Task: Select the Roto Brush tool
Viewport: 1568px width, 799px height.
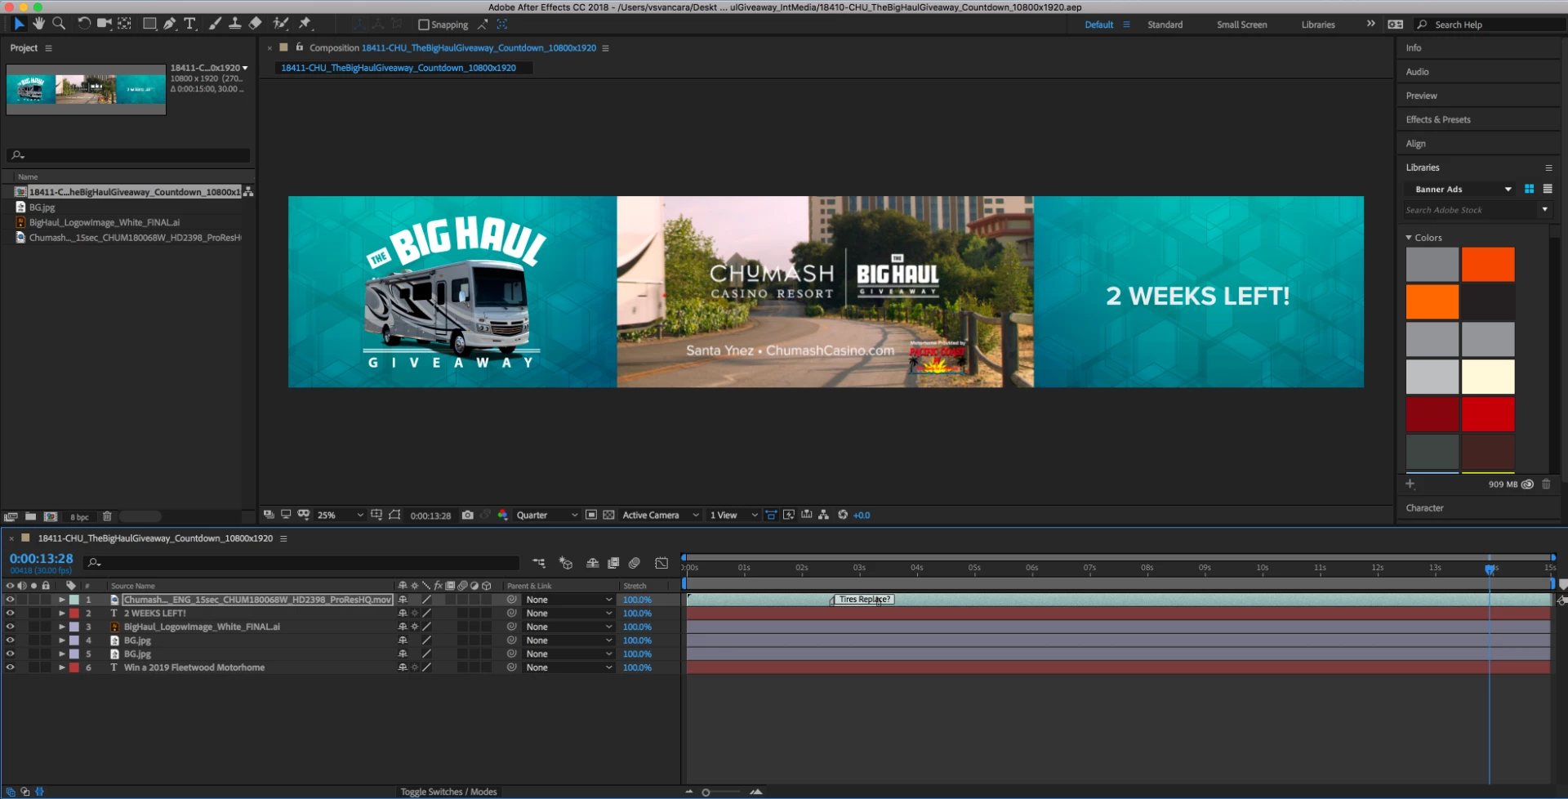Action: (x=280, y=24)
